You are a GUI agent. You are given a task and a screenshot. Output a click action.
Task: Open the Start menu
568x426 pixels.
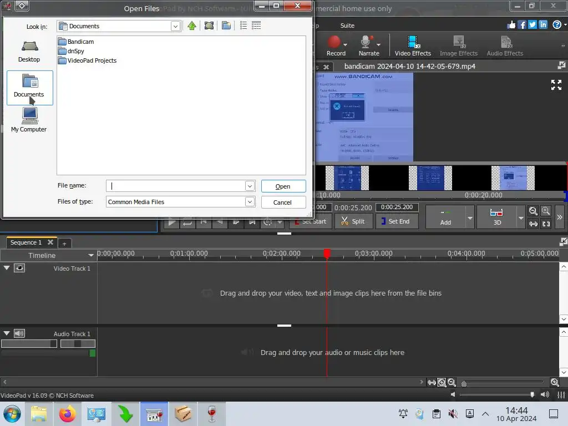pyautogui.click(x=12, y=414)
